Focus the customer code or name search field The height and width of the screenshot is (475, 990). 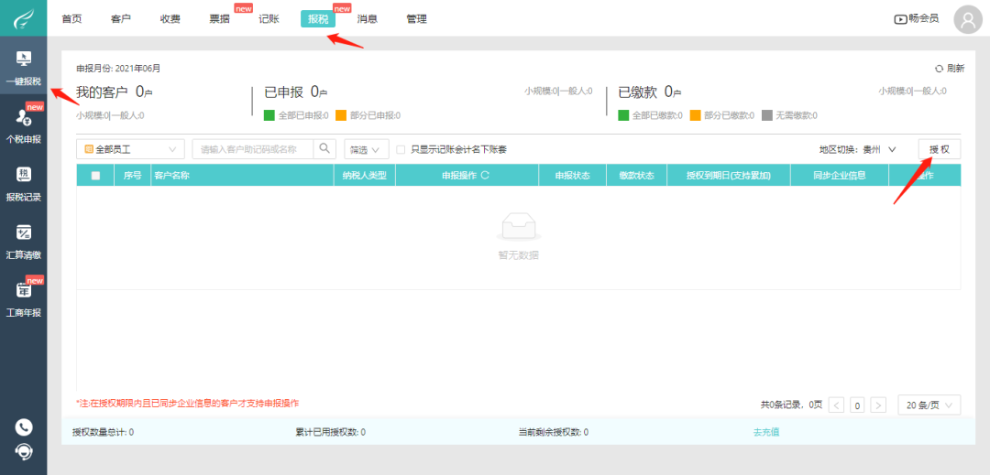point(253,149)
